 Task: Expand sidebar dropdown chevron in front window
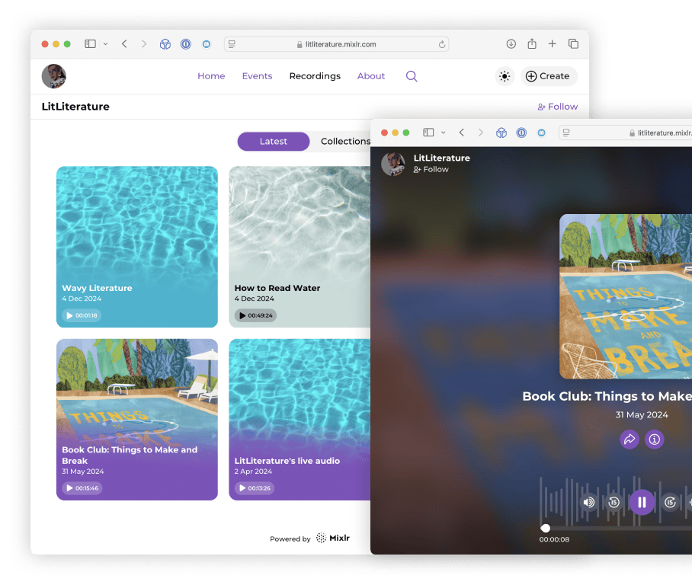pyautogui.click(x=444, y=133)
